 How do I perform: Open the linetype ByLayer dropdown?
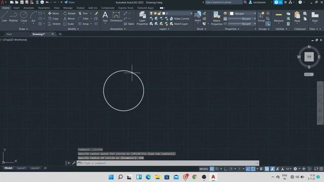(x=242, y=24)
